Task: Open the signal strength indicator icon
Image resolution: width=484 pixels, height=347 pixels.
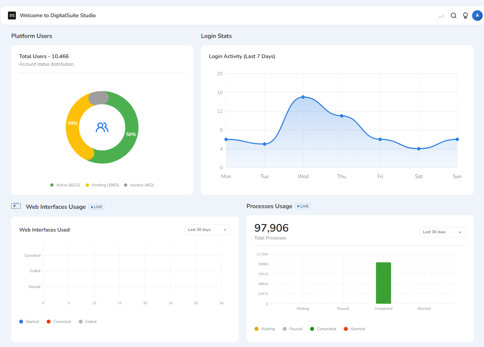Action: (x=442, y=16)
